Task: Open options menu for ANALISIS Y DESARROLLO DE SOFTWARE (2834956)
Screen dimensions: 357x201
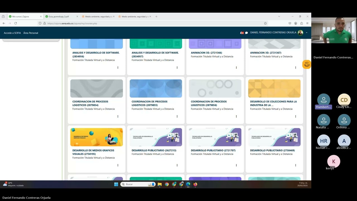Action: tap(118, 68)
